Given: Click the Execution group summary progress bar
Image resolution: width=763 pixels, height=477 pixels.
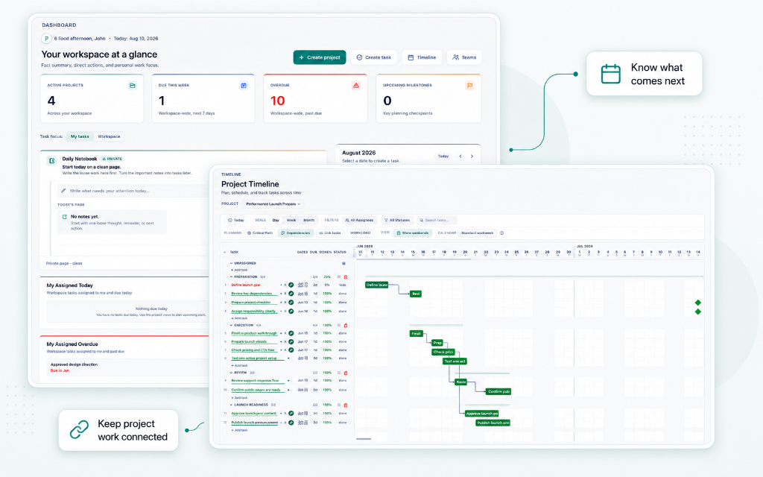Looking at the screenshot, I should click(436, 325).
